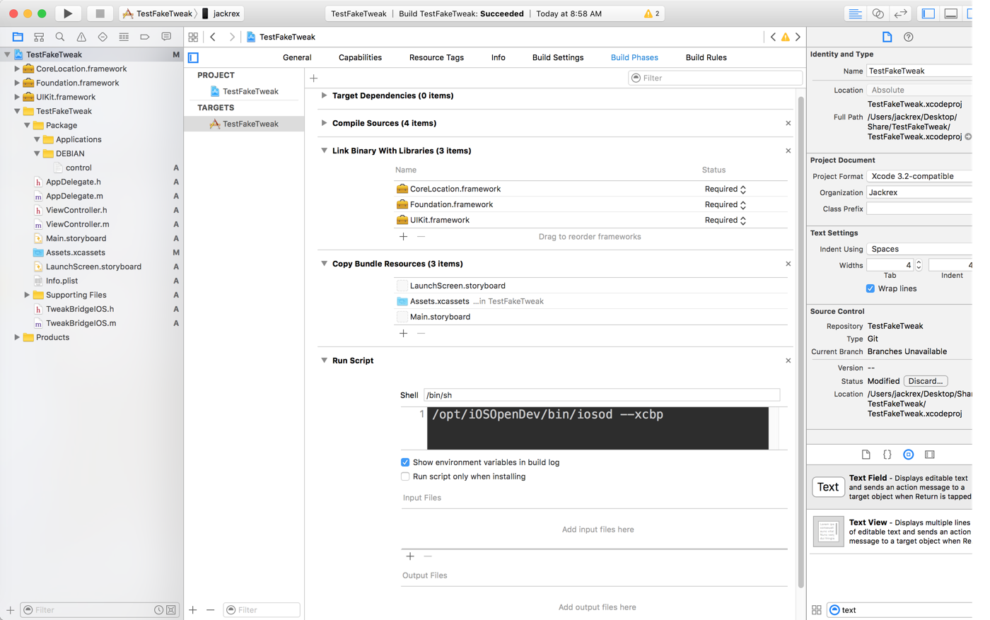Remove Compile Sources phase

[788, 123]
